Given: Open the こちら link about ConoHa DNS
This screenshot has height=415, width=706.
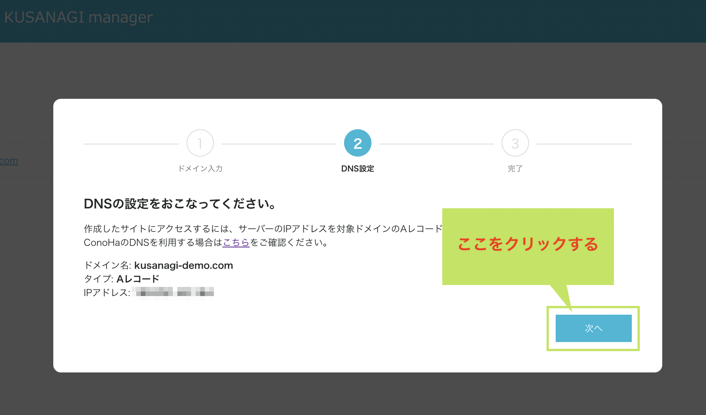Looking at the screenshot, I should [236, 242].
